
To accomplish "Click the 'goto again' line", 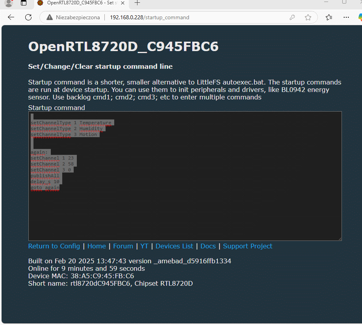I will (x=45, y=188).
